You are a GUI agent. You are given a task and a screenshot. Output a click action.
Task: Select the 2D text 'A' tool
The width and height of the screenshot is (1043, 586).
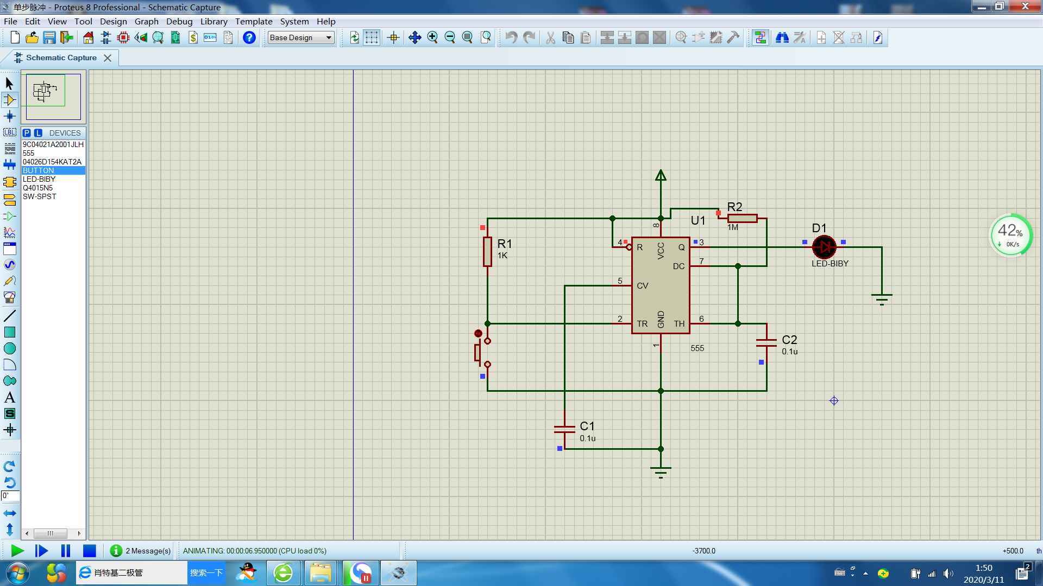pos(10,397)
